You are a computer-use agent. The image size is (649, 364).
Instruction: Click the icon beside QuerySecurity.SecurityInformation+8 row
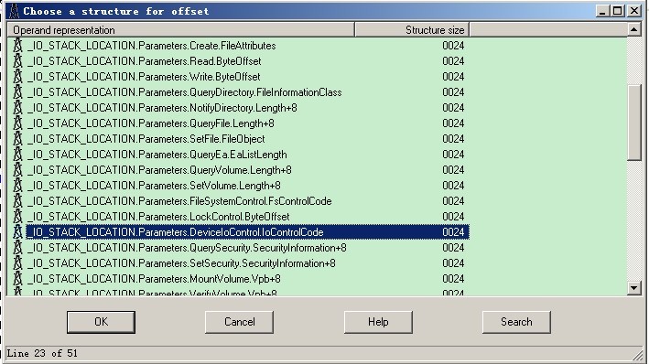[x=17, y=247]
